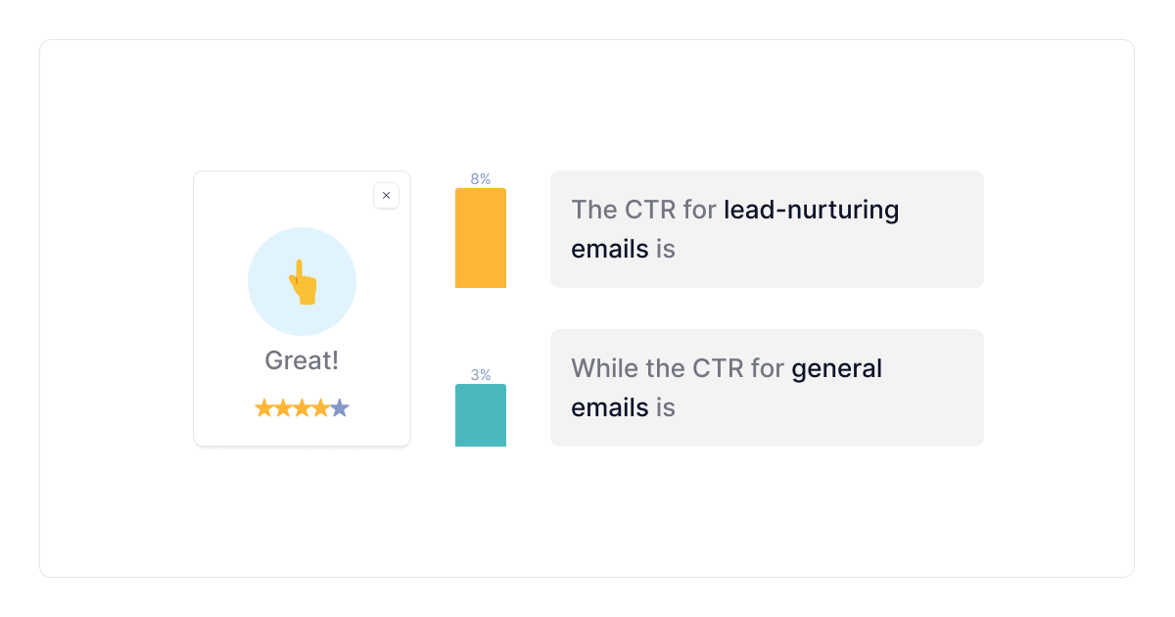
Task: Click "is" ending the lead-nurturing sentence
Action: pos(666,249)
